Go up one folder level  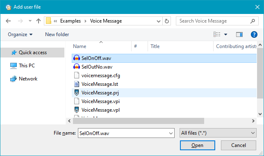[x=39, y=21]
